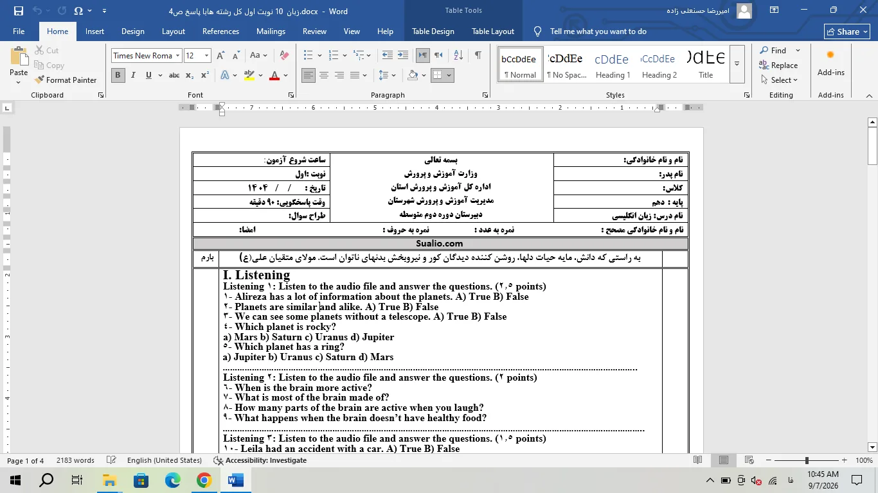Open the References tab
The width and height of the screenshot is (878, 493).
click(220, 31)
